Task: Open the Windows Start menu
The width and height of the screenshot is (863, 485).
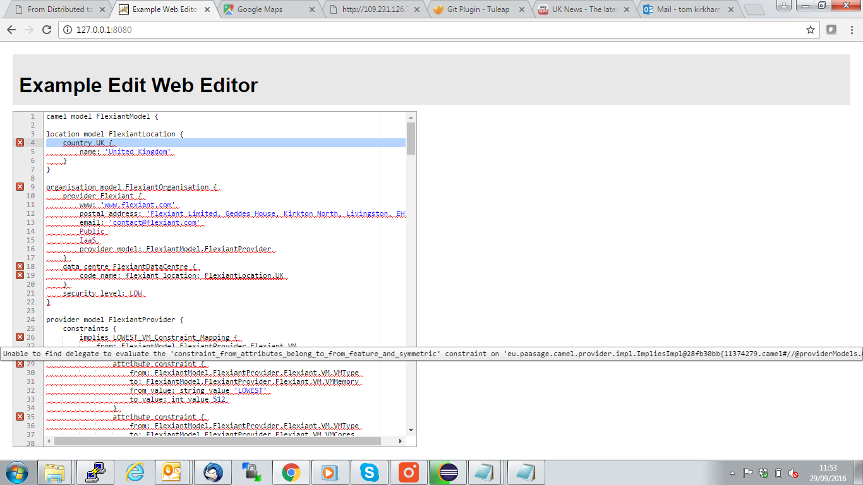Action: click(16, 472)
